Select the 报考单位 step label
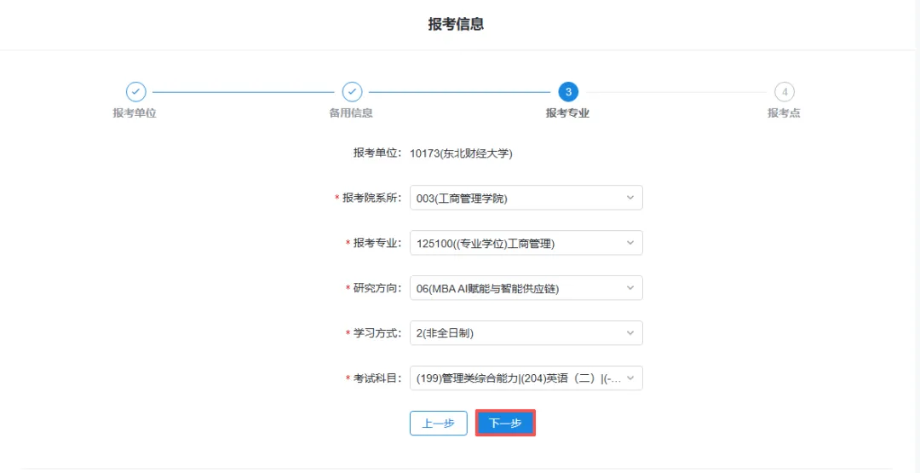The width and height of the screenshot is (920, 473). (x=135, y=113)
